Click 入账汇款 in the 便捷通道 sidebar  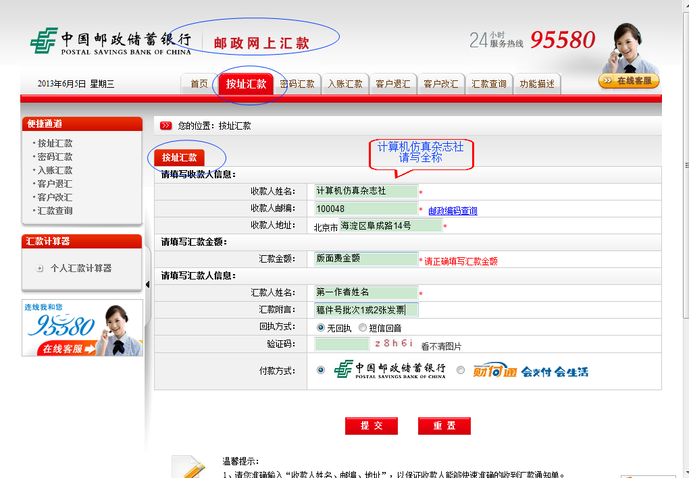pos(55,170)
